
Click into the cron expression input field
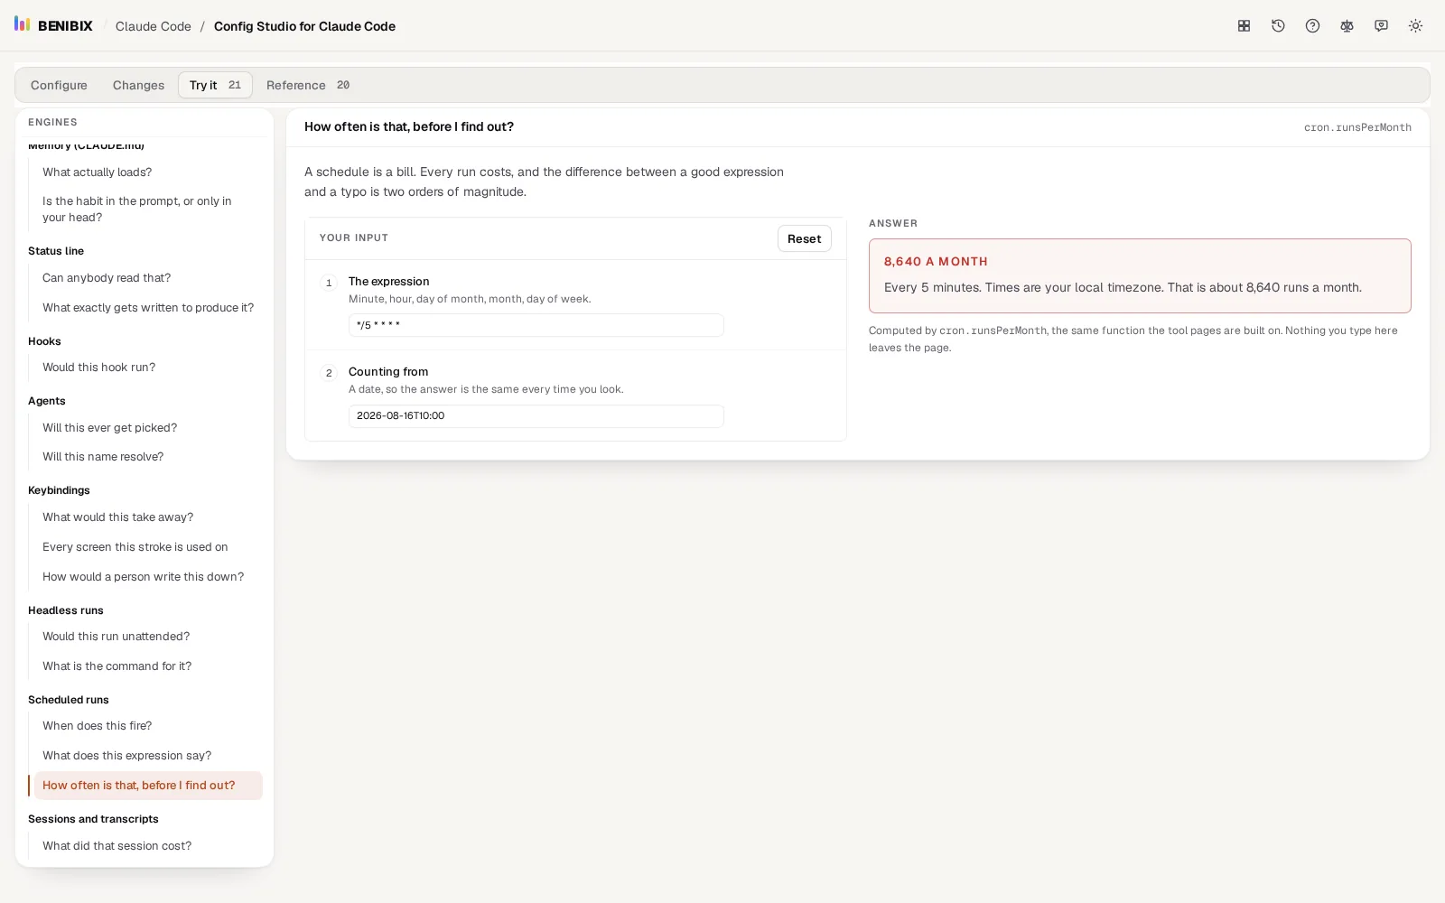coord(536,325)
